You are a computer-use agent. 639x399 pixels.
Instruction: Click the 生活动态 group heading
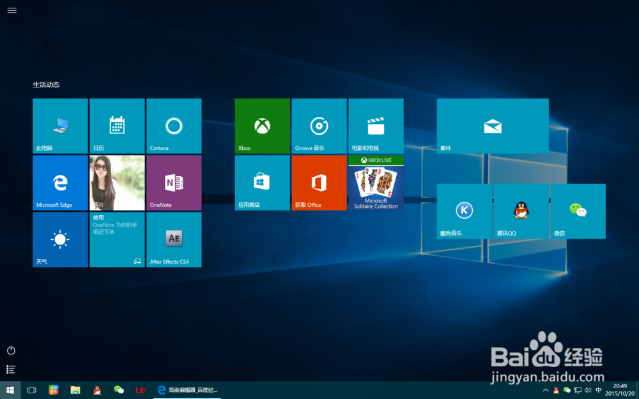click(x=46, y=85)
